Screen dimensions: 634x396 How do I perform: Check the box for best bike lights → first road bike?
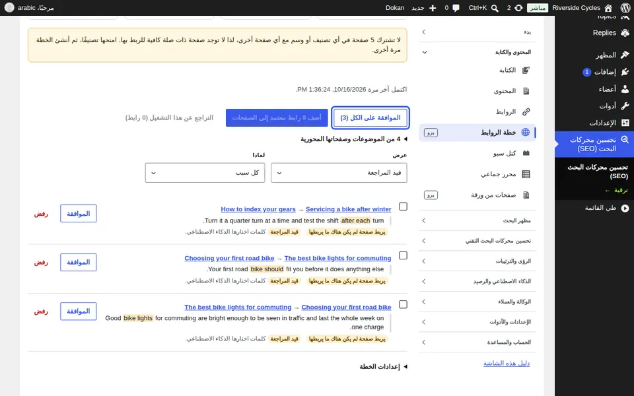403,304
